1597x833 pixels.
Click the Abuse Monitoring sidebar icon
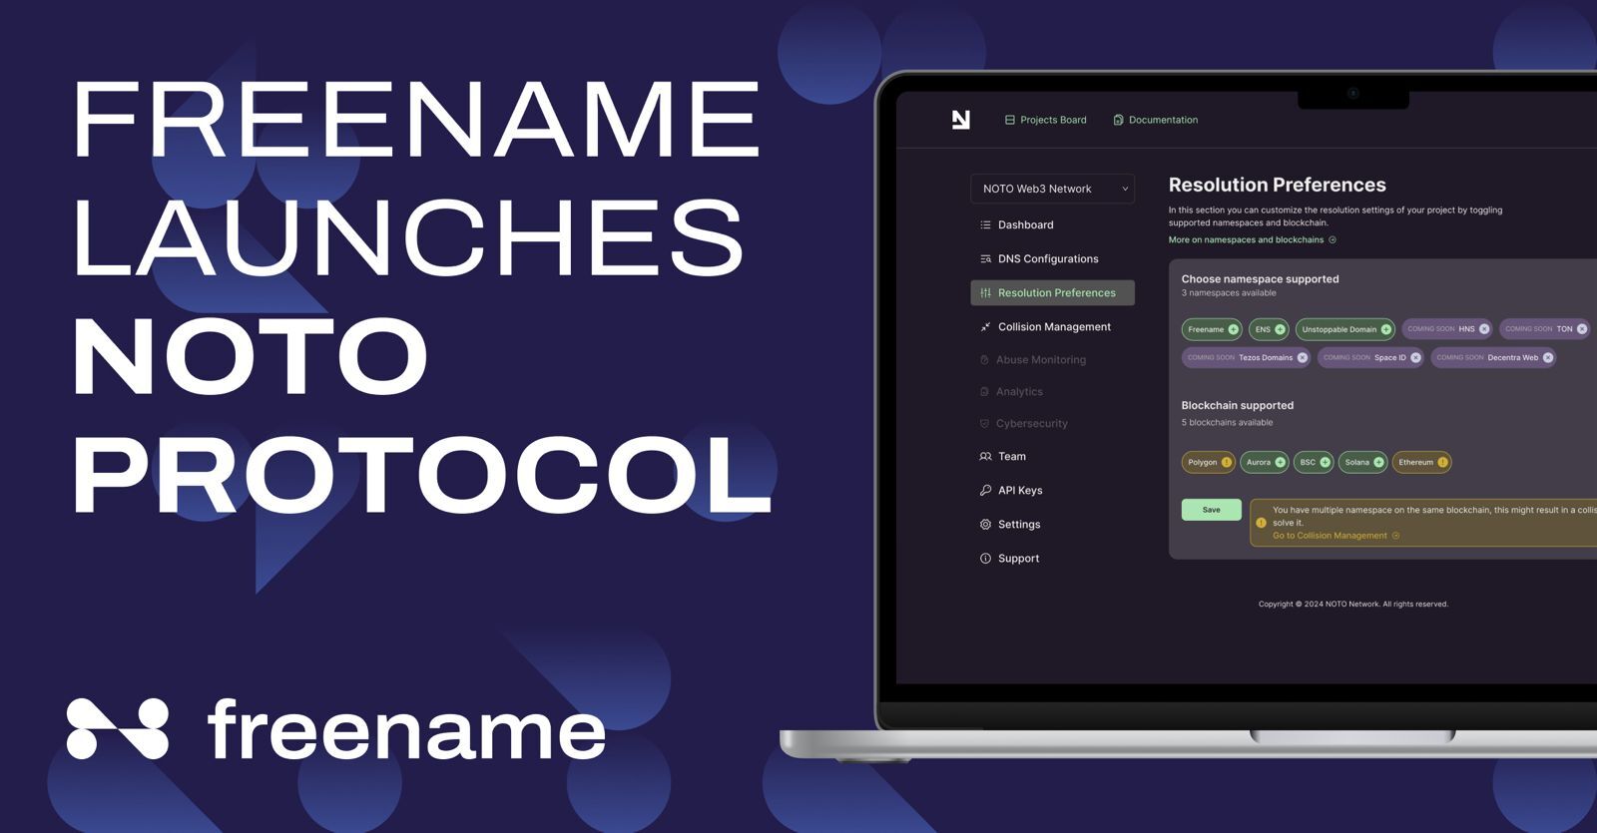click(984, 360)
